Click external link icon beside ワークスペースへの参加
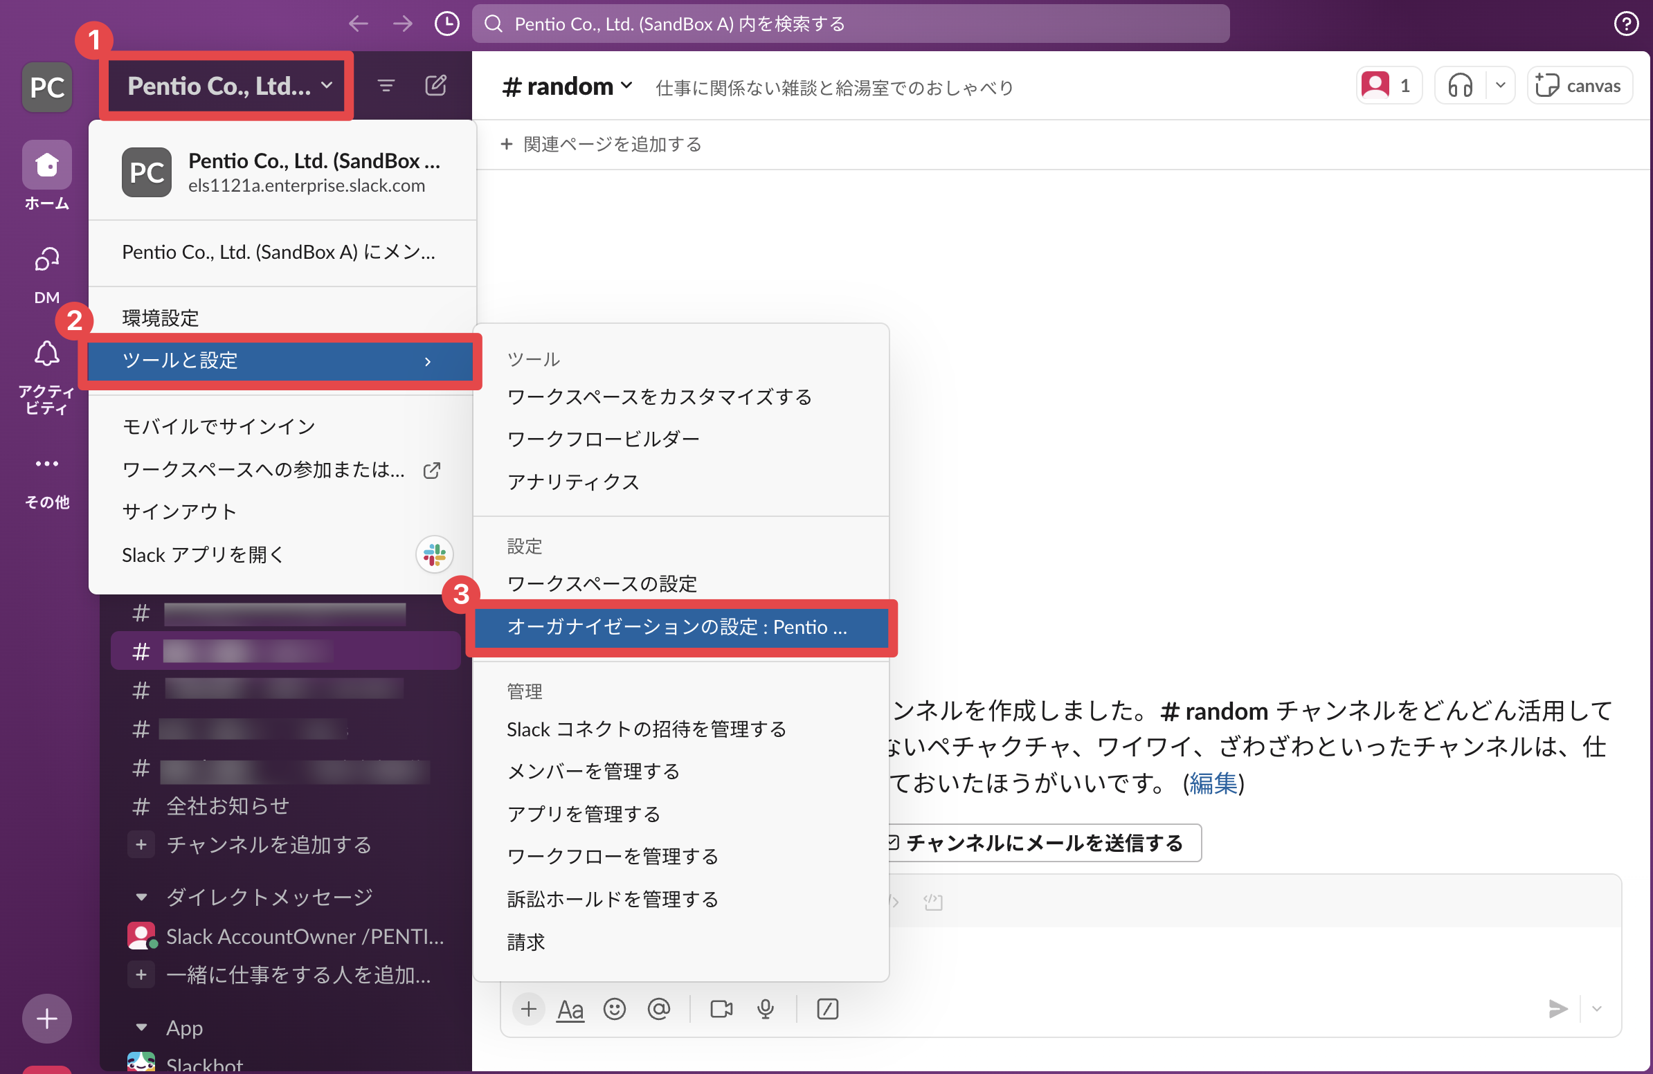 coord(431,471)
